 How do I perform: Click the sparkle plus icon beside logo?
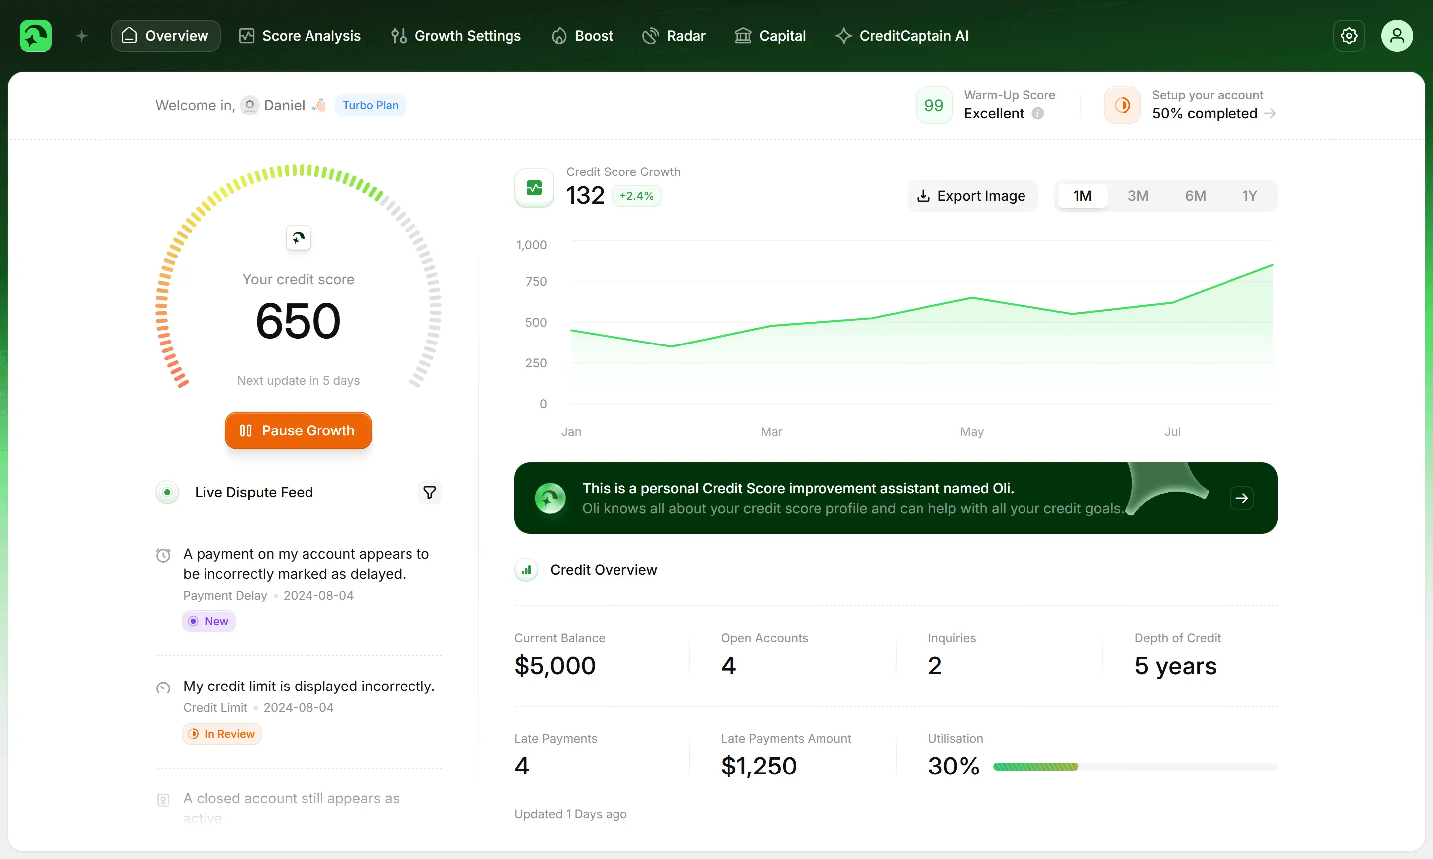[x=82, y=36]
